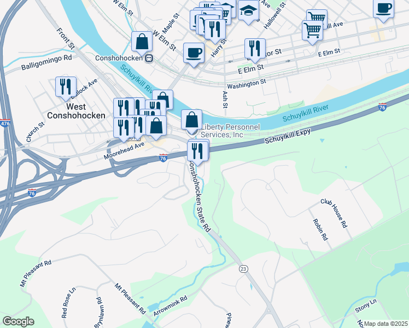Screen dimensions: 409x328
Task: Click the West Conshohocken town label
Action: [76, 111]
